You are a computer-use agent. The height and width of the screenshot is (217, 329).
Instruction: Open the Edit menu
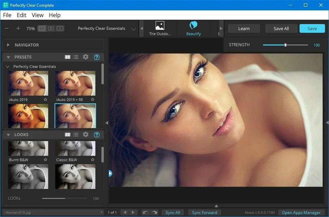click(22, 15)
